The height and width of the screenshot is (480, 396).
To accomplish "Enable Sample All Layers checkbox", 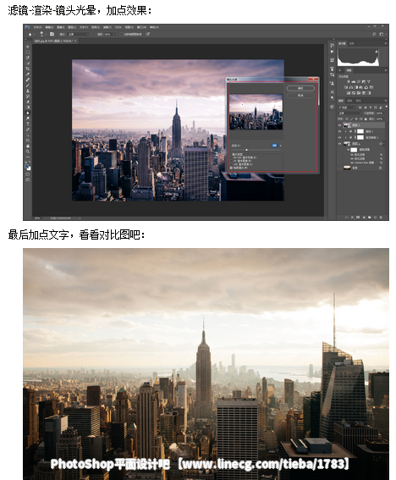I will click(x=121, y=34).
